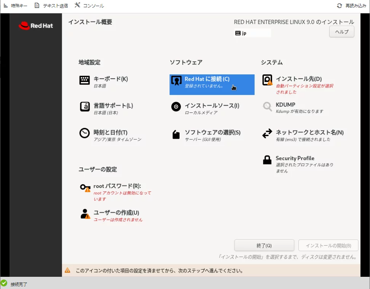Click the disk icon for インストール先
This screenshot has width=370, height=289.
[x=267, y=80]
